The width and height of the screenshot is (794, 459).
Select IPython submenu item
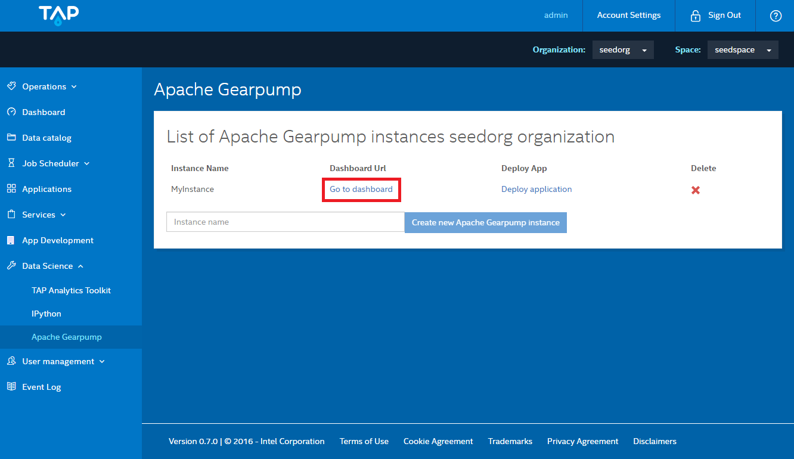46,314
